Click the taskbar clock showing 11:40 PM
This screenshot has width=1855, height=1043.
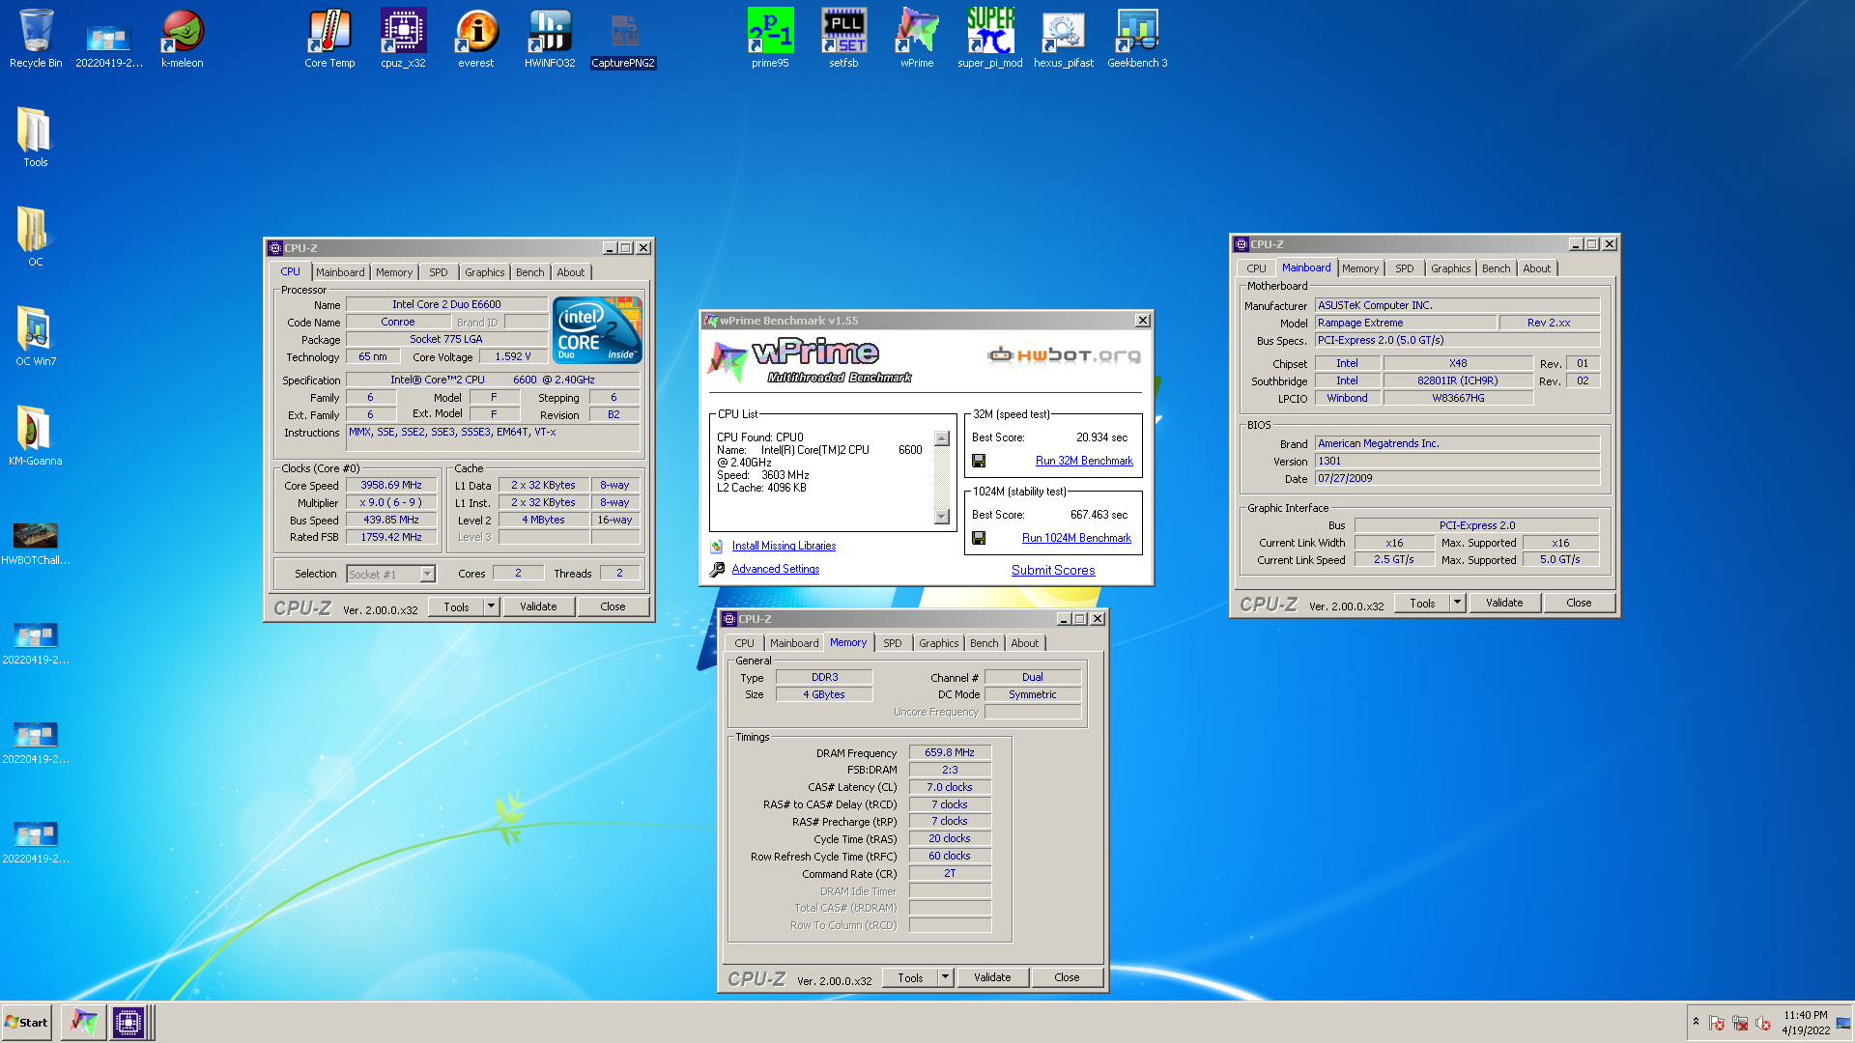click(x=1806, y=1022)
